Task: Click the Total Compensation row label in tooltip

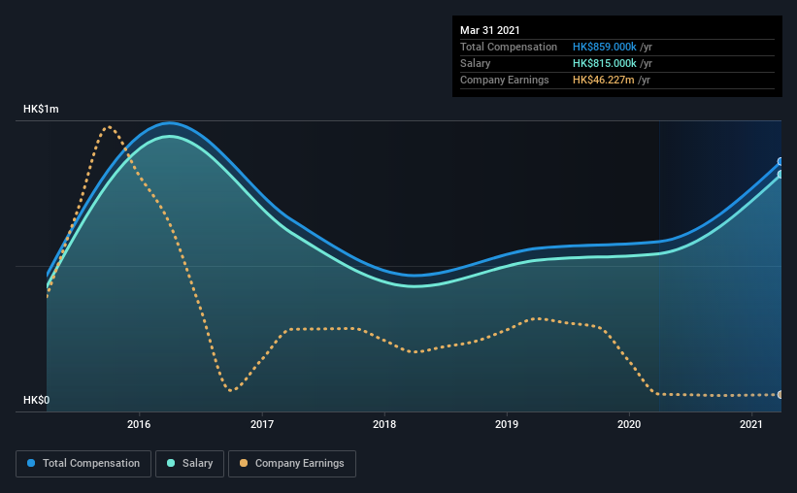Action: (x=509, y=47)
